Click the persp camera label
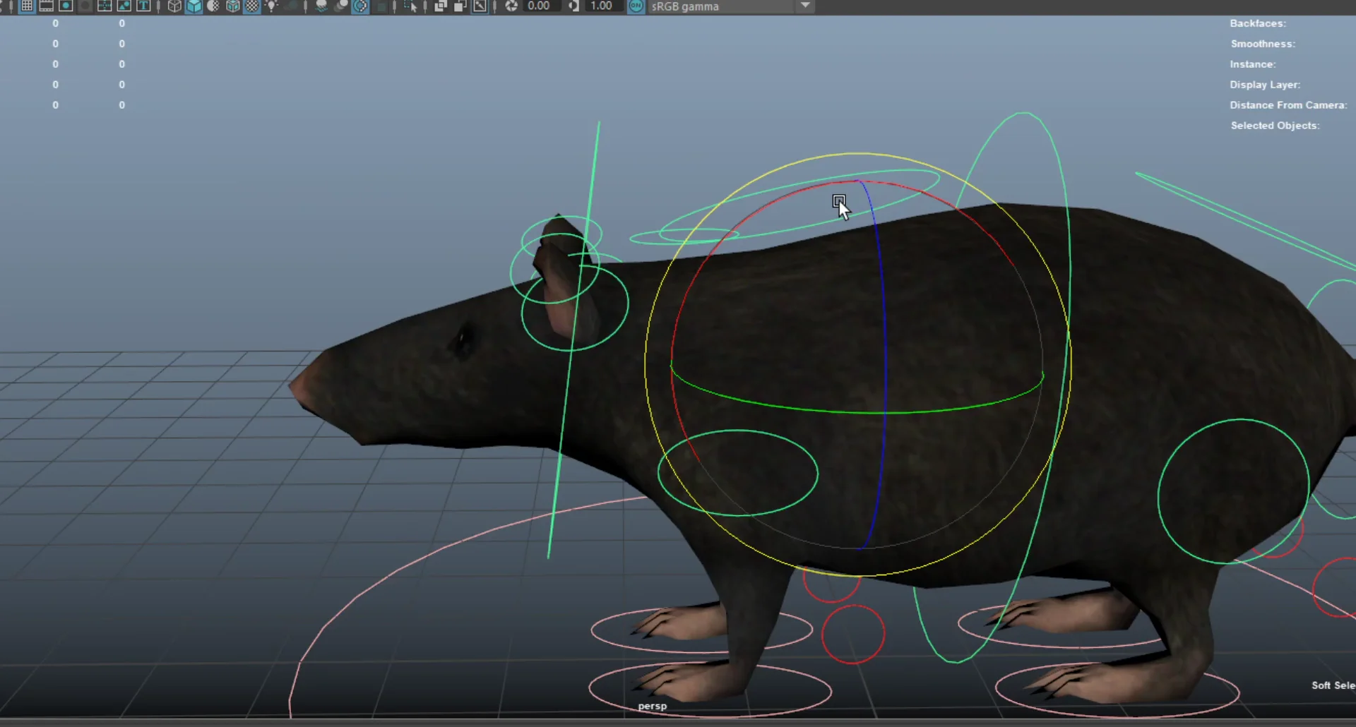The image size is (1356, 727). coord(652,706)
